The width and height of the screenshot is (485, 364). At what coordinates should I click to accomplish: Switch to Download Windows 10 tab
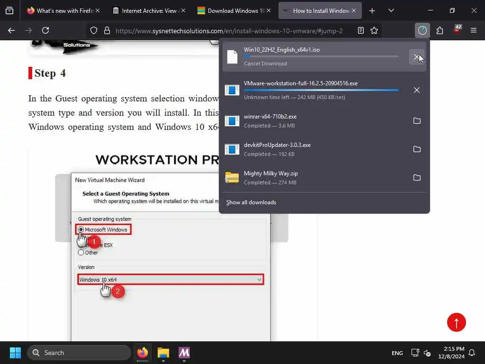[x=234, y=11]
